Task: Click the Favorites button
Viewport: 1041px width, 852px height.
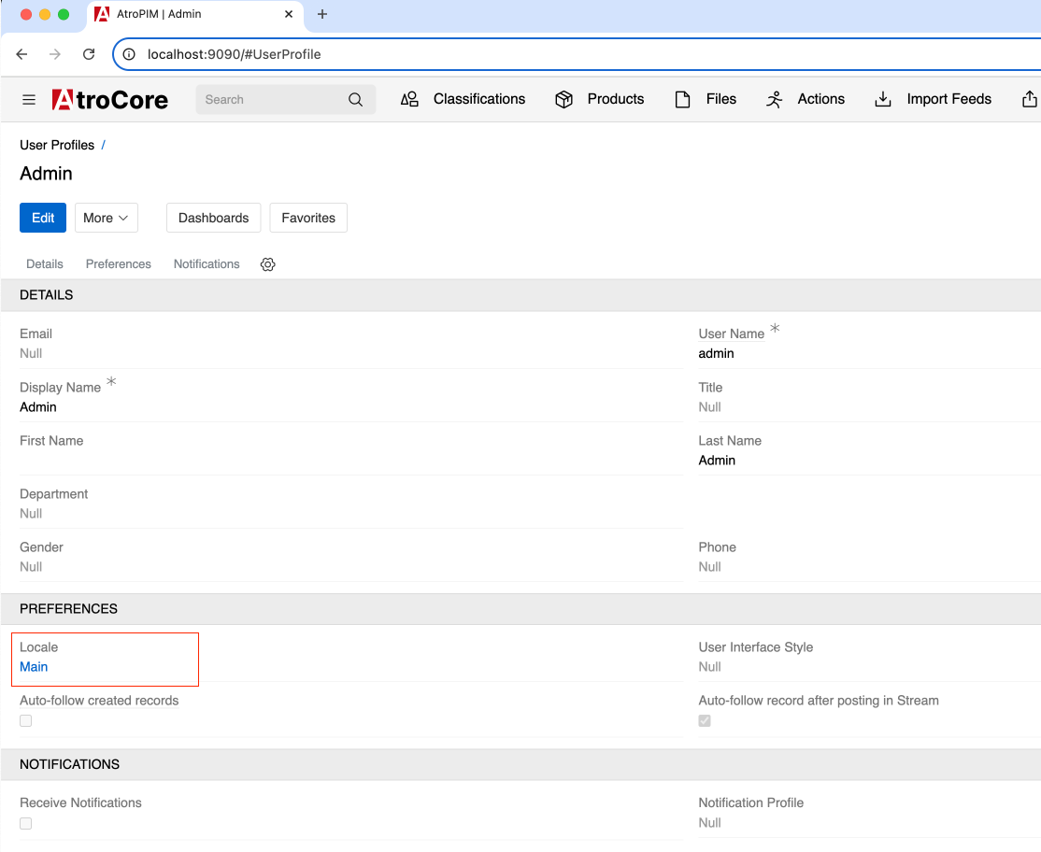Action: coord(308,218)
